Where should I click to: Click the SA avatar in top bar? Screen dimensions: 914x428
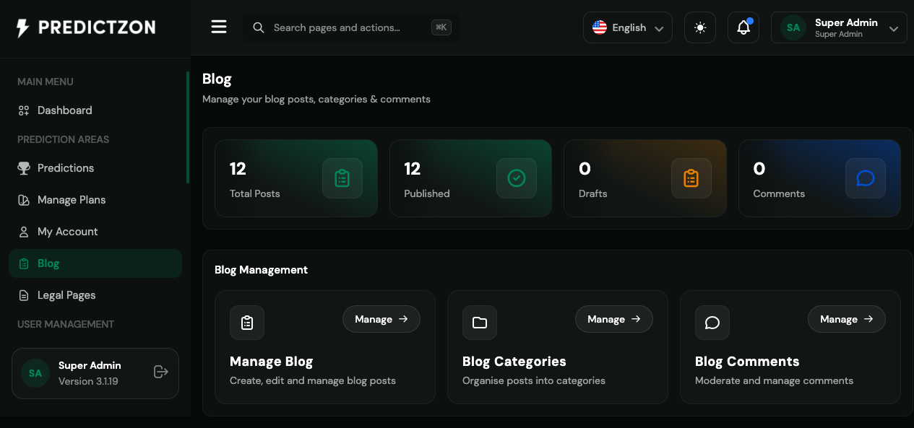[793, 27]
